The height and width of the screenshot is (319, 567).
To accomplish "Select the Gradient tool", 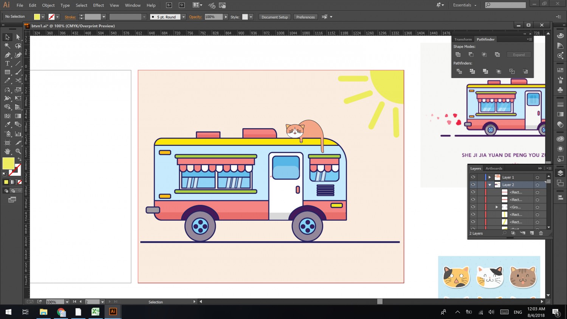I will (18, 116).
